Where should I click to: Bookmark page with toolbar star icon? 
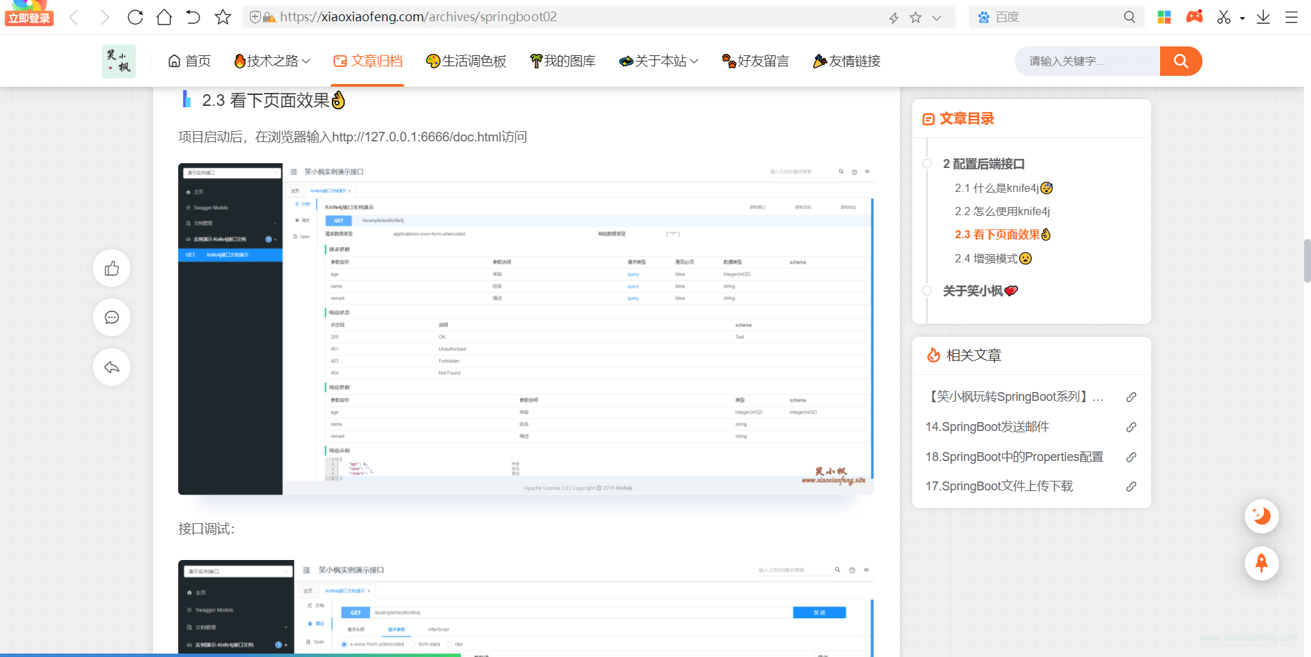[223, 17]
